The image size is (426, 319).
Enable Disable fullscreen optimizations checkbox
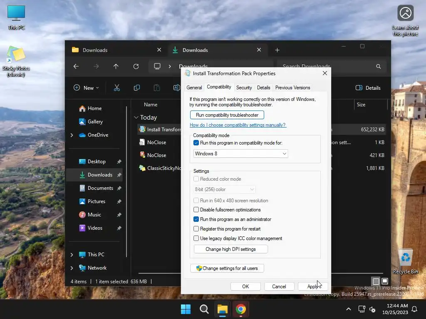point(196,209)
